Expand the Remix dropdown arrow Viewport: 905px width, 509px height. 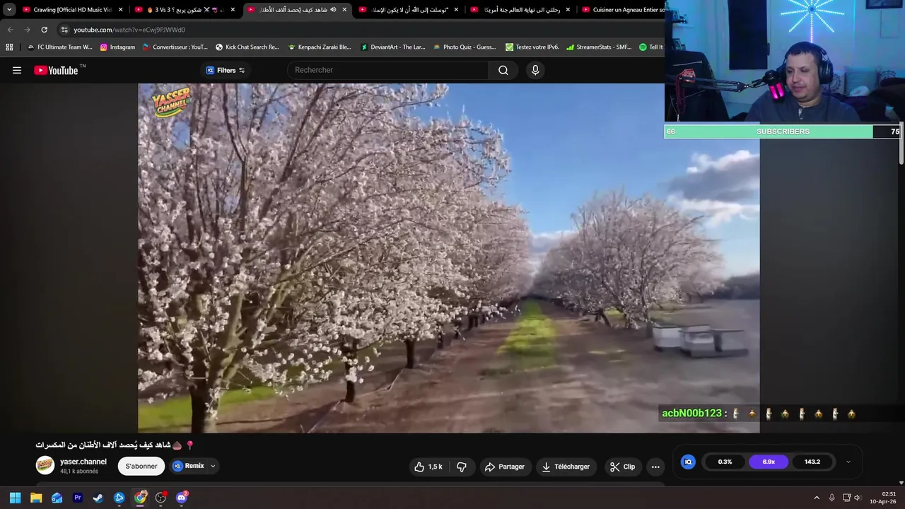point(213,466)
